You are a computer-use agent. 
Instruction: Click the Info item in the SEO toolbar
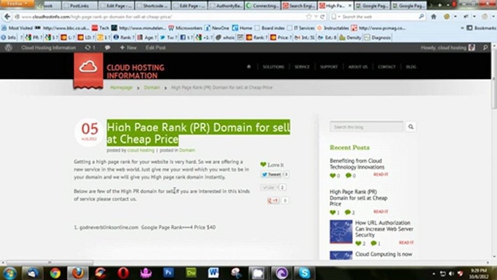(9, 37)
